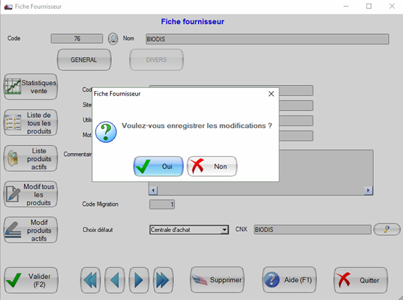
Task: Expand the Choix défaut dropdown
Action: [224, 230]
